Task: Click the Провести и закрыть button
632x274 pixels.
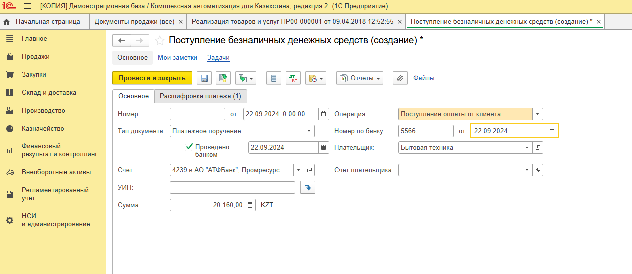Action: pyautogui.click(x=152, y=78)
